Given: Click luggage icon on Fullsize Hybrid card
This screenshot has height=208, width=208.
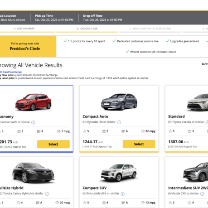Looking at the screenshot, I should 18,203.
